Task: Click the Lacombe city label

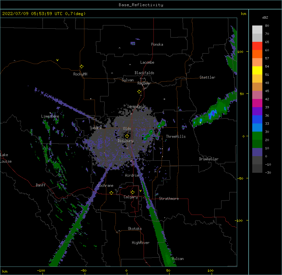Action: pyautogui.click(x=147, y=62)
